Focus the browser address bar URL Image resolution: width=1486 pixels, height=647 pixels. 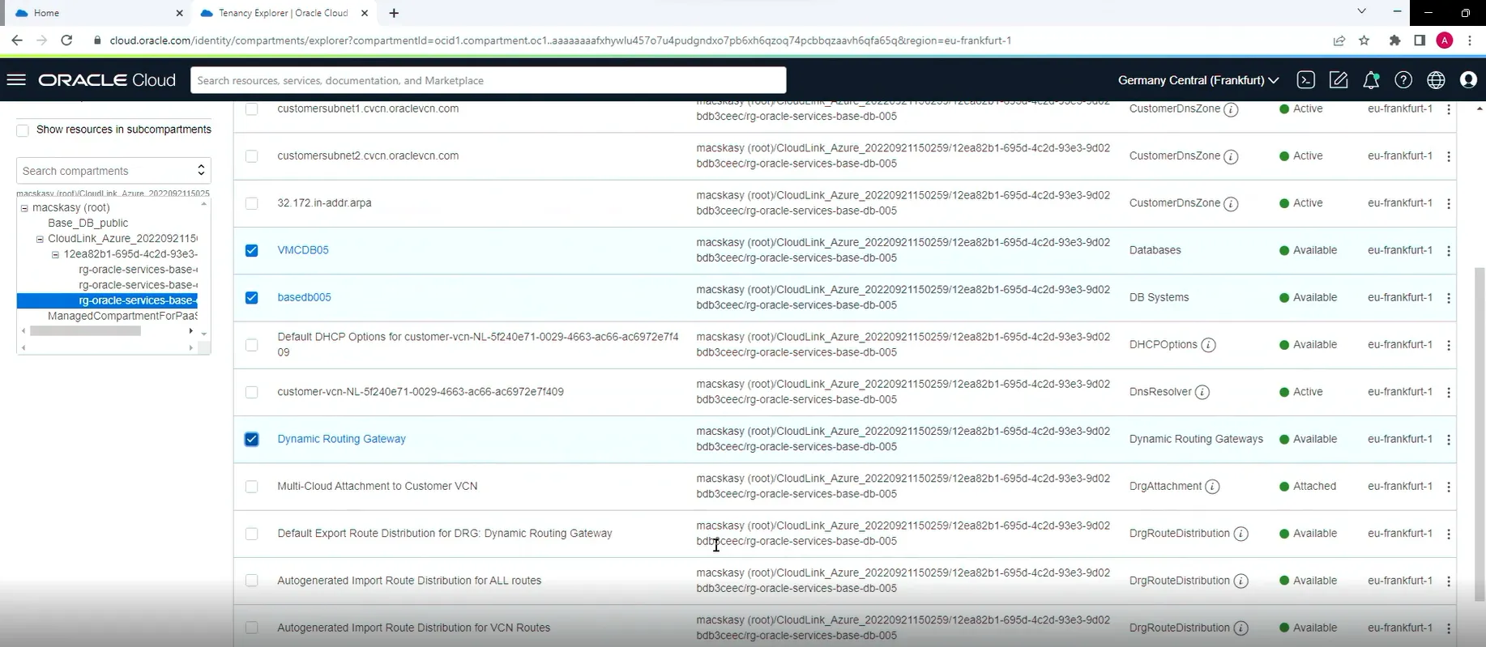[x=561, y=40]
